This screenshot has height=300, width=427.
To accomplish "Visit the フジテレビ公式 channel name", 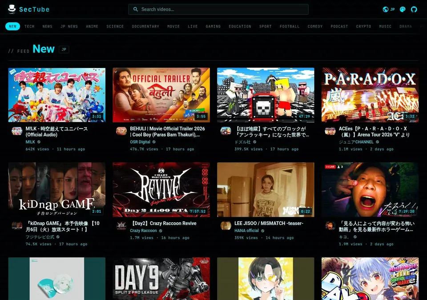I will pyautogui.click(x=40, y=237).
